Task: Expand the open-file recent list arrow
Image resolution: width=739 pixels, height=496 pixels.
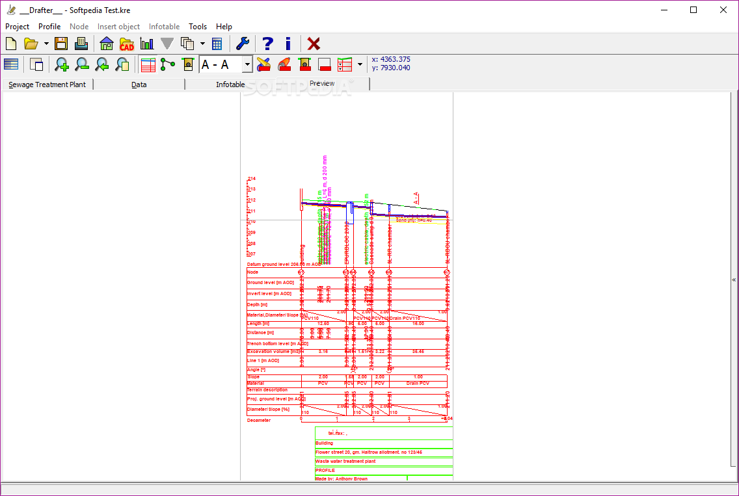Action: pos(46,44)
